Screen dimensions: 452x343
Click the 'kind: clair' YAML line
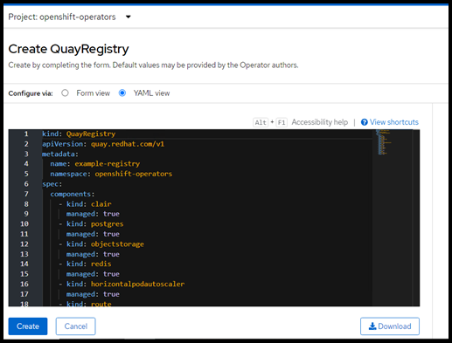(x=85, y=204)
